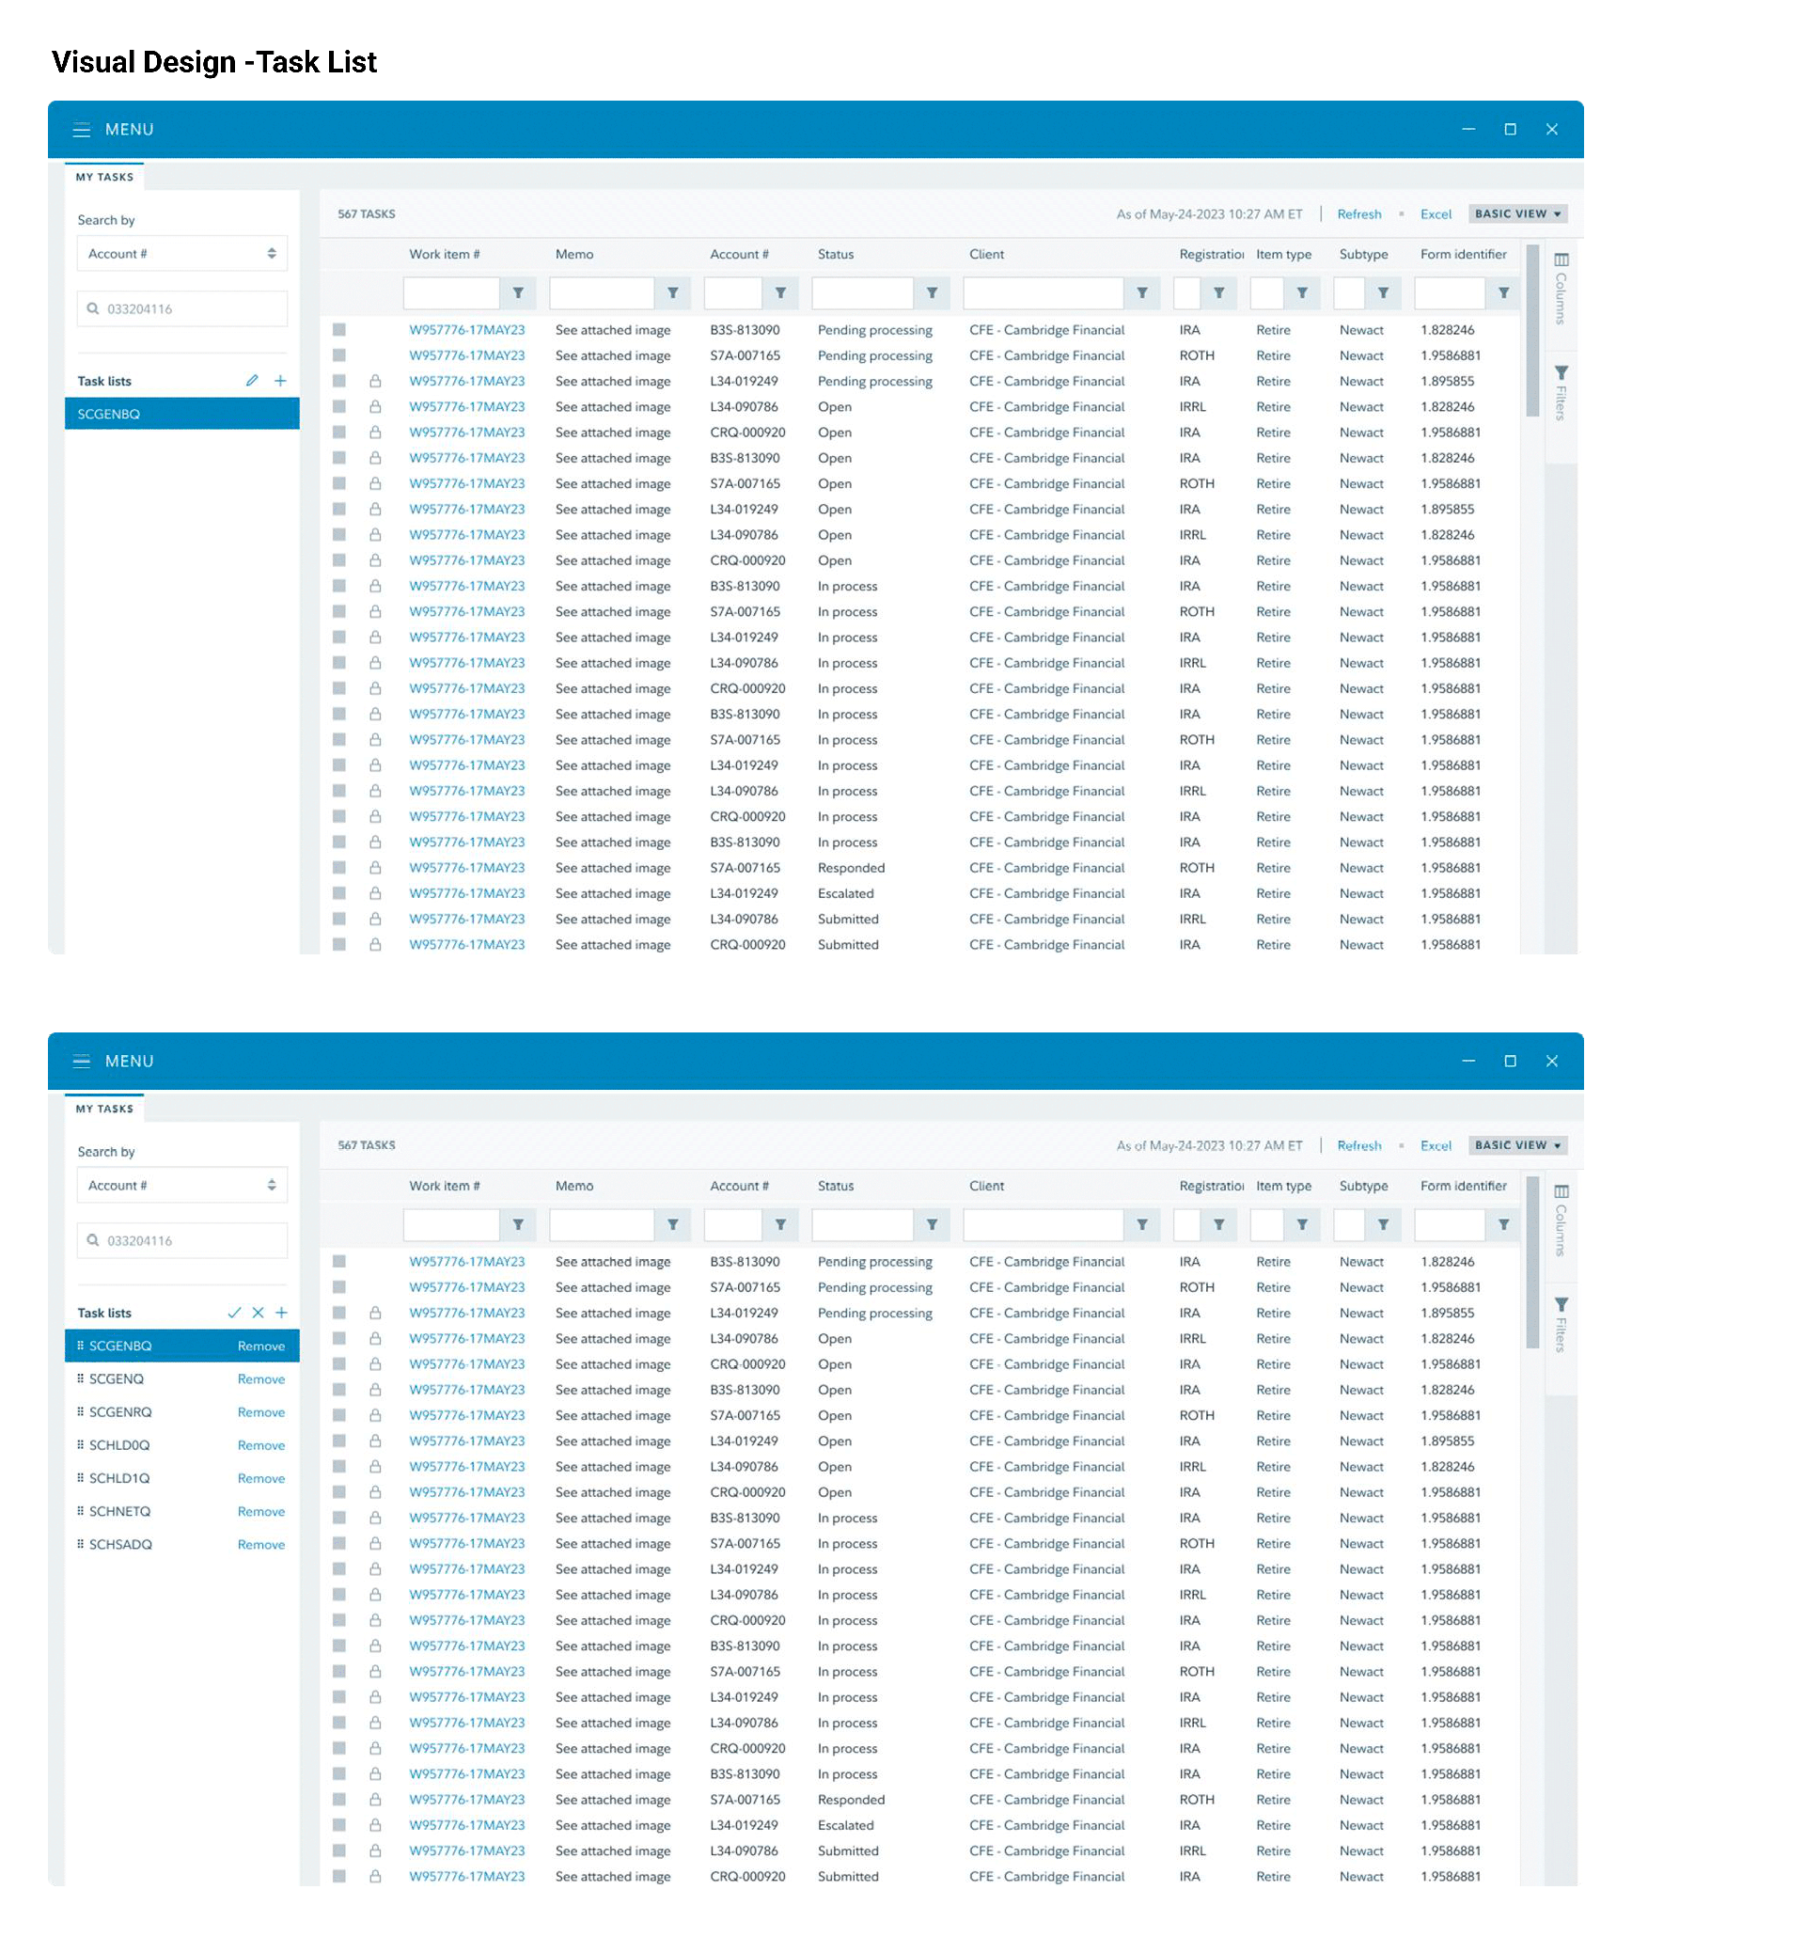
Task: Select the MY TASKS tab in upper window
Action: tap(105, 178)
